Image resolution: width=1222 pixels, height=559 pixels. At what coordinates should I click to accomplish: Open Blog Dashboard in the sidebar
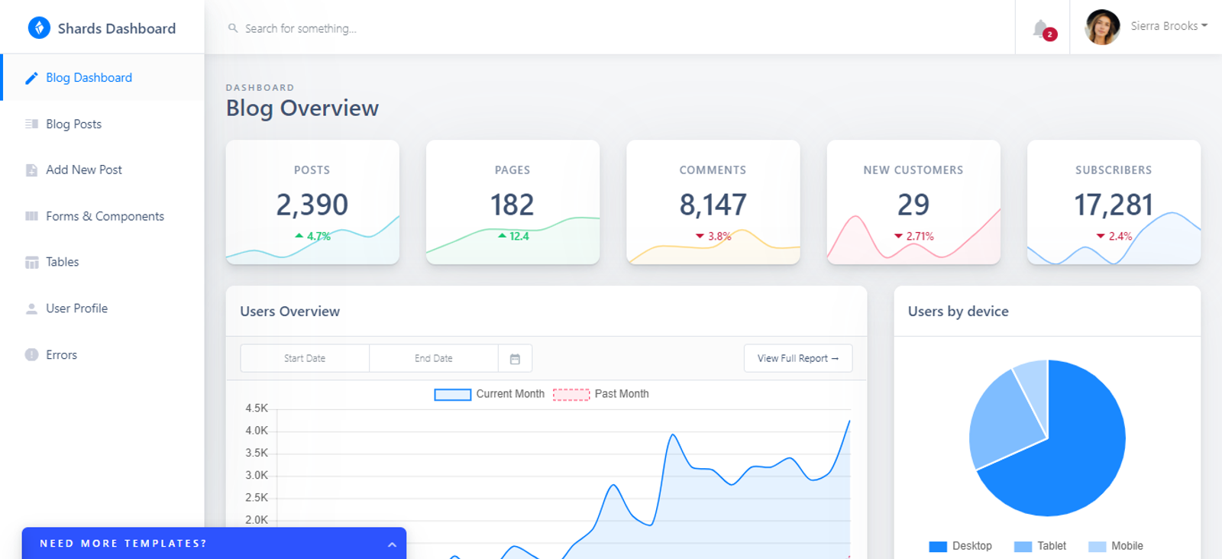coord(102,78)
